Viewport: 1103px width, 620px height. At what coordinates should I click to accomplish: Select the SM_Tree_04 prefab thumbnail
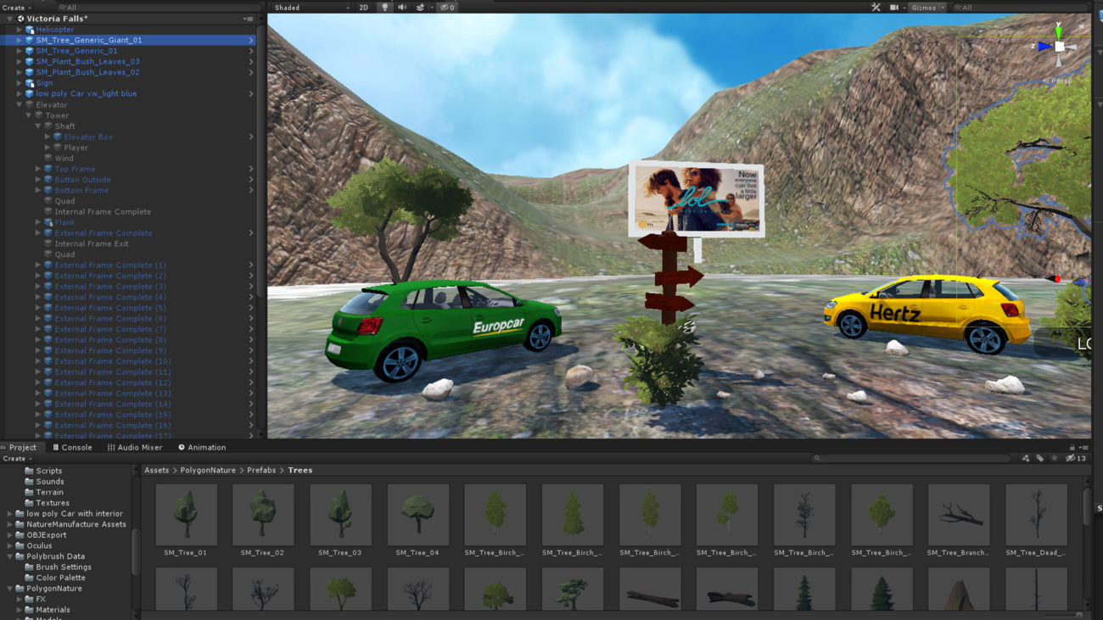click(417, 515)
